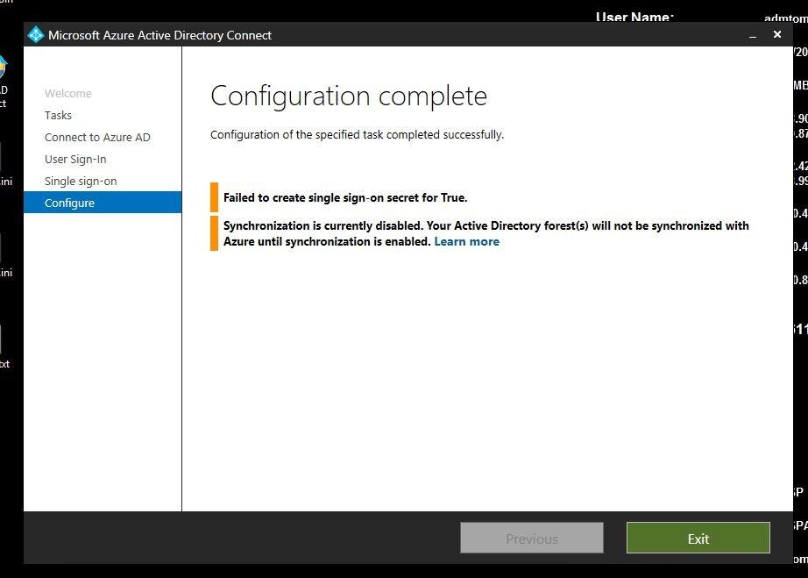
Task: Click the window title Microsoft Azure Active Directory Connect
Action: coord(159,35)
